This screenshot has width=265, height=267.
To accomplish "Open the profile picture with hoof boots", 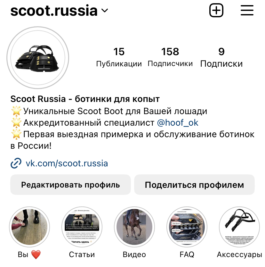I will 38,58.
